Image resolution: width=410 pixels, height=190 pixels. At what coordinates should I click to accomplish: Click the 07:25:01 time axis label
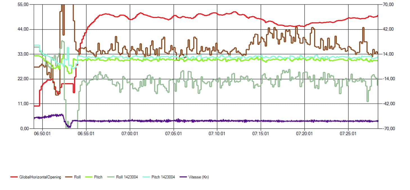point(348,134)
